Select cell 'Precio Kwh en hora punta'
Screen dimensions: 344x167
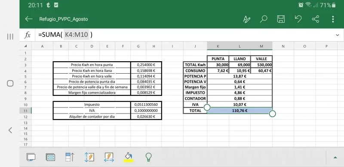(92, 65)
